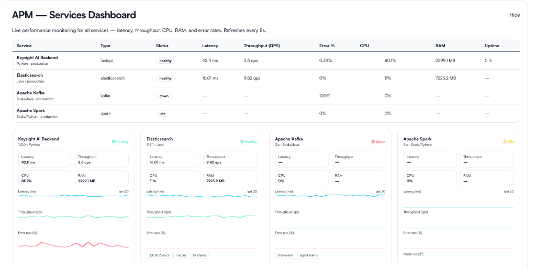Screen dimensions: 536x269
Task: Select the Apache Kafka table row name
Action: [x=30, y=93]
